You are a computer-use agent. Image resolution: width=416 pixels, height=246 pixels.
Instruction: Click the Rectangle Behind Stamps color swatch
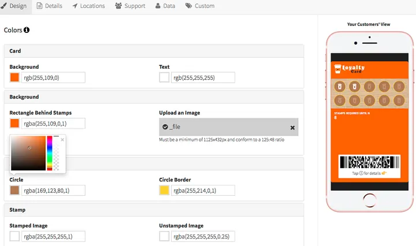(x=14, y=123)
